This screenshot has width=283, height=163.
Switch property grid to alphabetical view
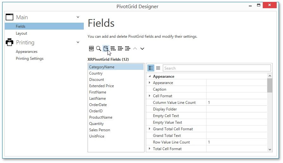[158, 68]
